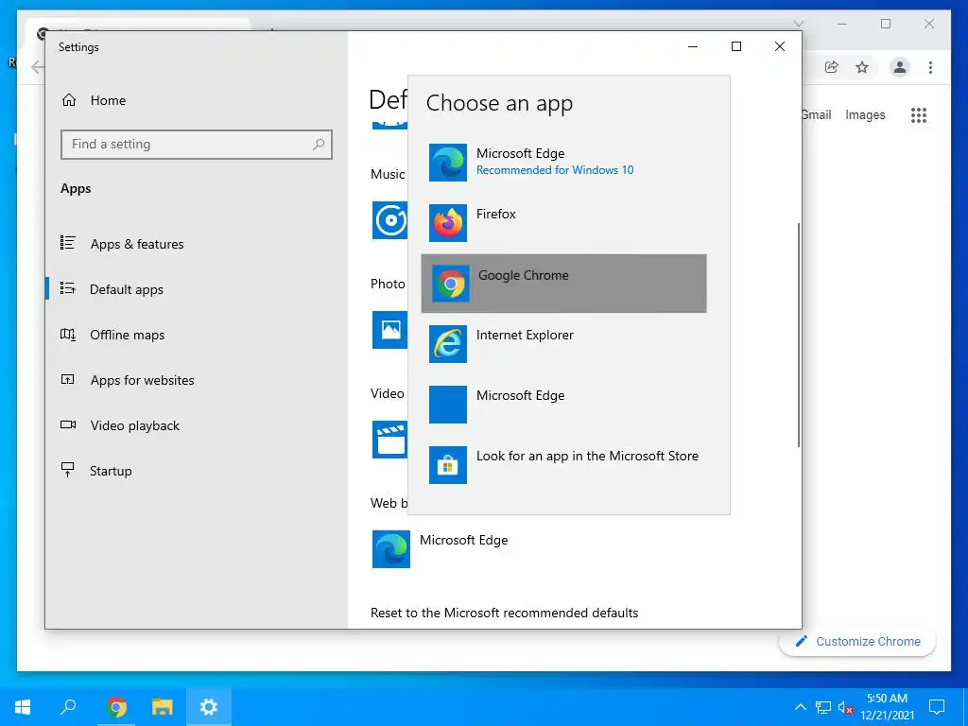
Task: Click the Startup sidebar icon
Action: [x=68, y=470]
